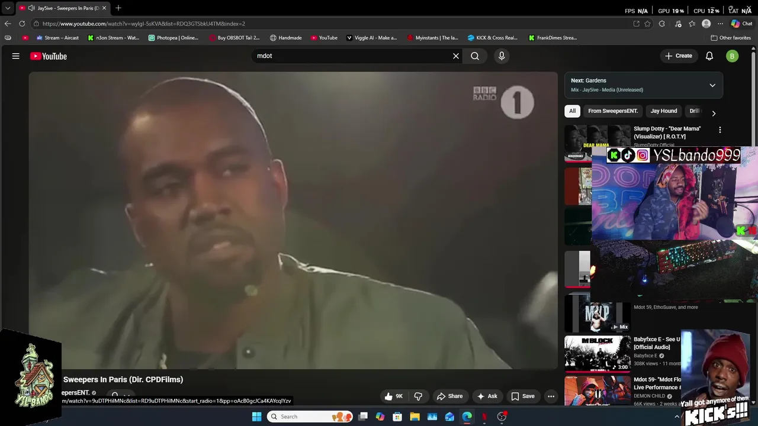The width and height of the screenshot is (758, 426).
Task: Launch Copilot from the taskbar
Action: point(380,417)
